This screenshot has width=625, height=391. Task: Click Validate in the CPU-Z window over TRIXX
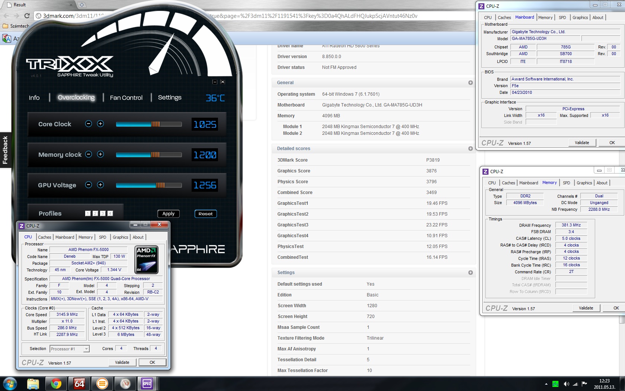click(122, 362)
